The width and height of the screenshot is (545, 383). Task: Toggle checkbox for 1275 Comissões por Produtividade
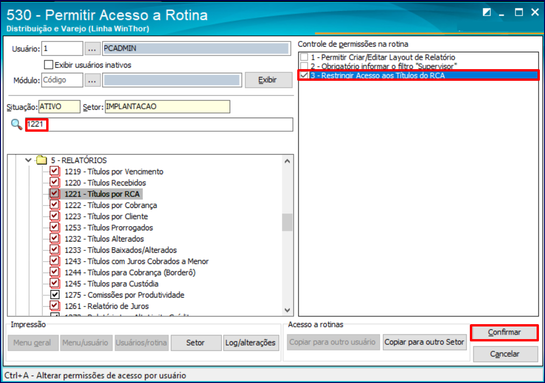[55, 295]
